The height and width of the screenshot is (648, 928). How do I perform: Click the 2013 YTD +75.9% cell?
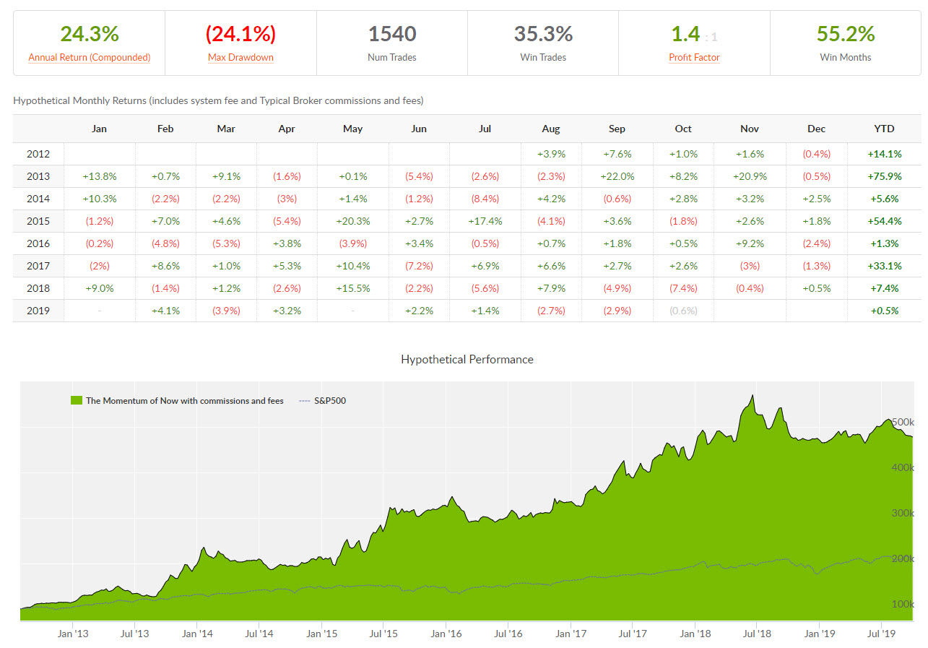[x=884, y=176]
